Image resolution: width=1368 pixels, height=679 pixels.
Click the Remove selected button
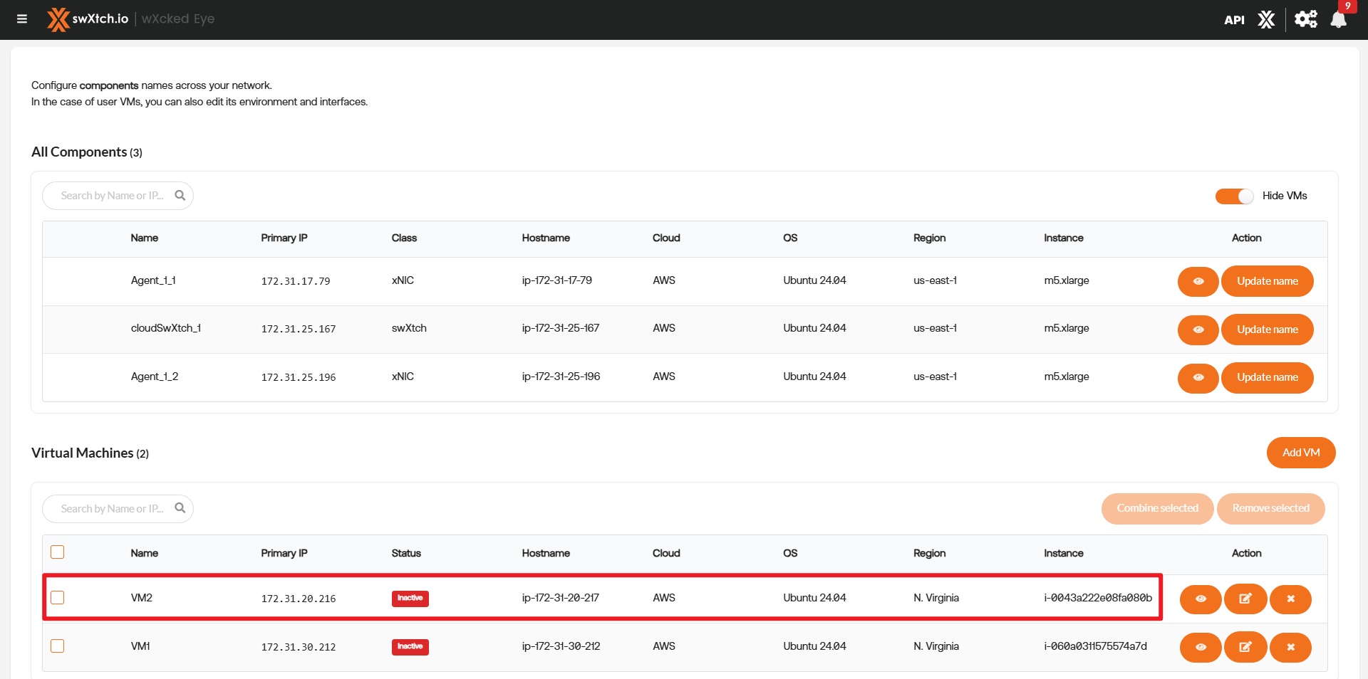(1270, 508)
